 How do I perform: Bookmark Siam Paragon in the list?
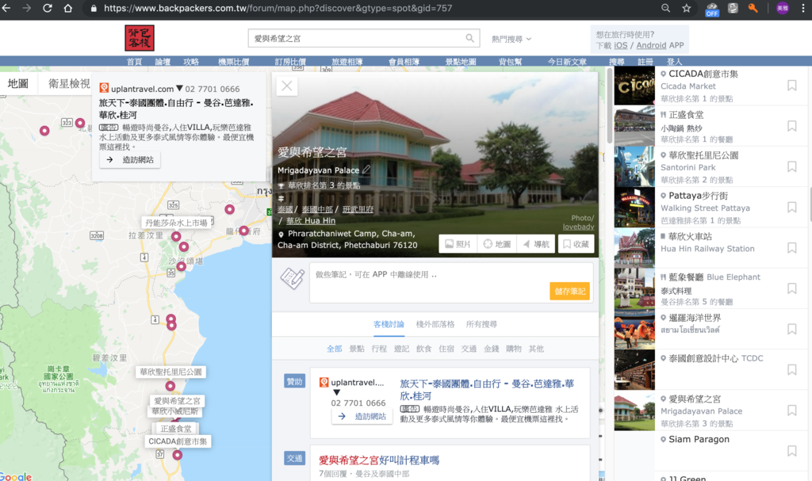[x=792, y=451]
